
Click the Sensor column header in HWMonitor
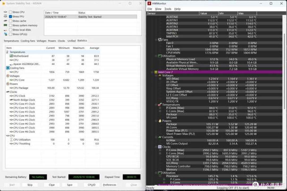[x=173, y=13]
